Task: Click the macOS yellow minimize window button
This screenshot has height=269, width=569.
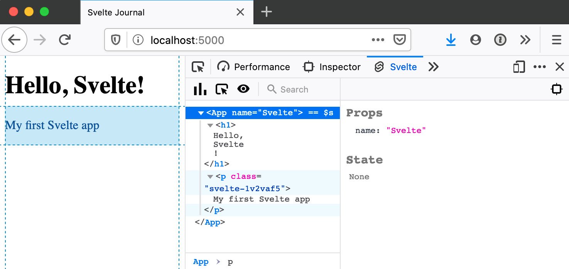Action: (x=29, y=12)
